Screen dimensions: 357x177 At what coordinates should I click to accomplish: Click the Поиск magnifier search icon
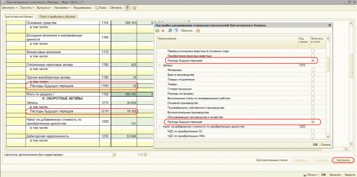pyautogui.click(x=97, y=8)
